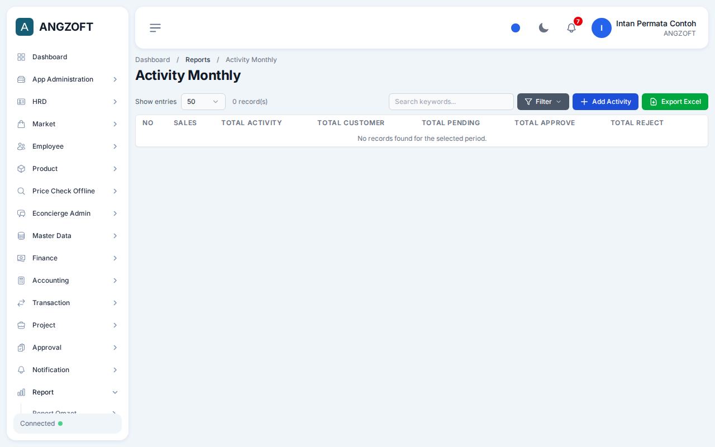Toggle the sidebar with the hamburger icon
Image resolution: width=715 pixels, height=447 pixels.
pyautogui.click(x=155, y=28)
